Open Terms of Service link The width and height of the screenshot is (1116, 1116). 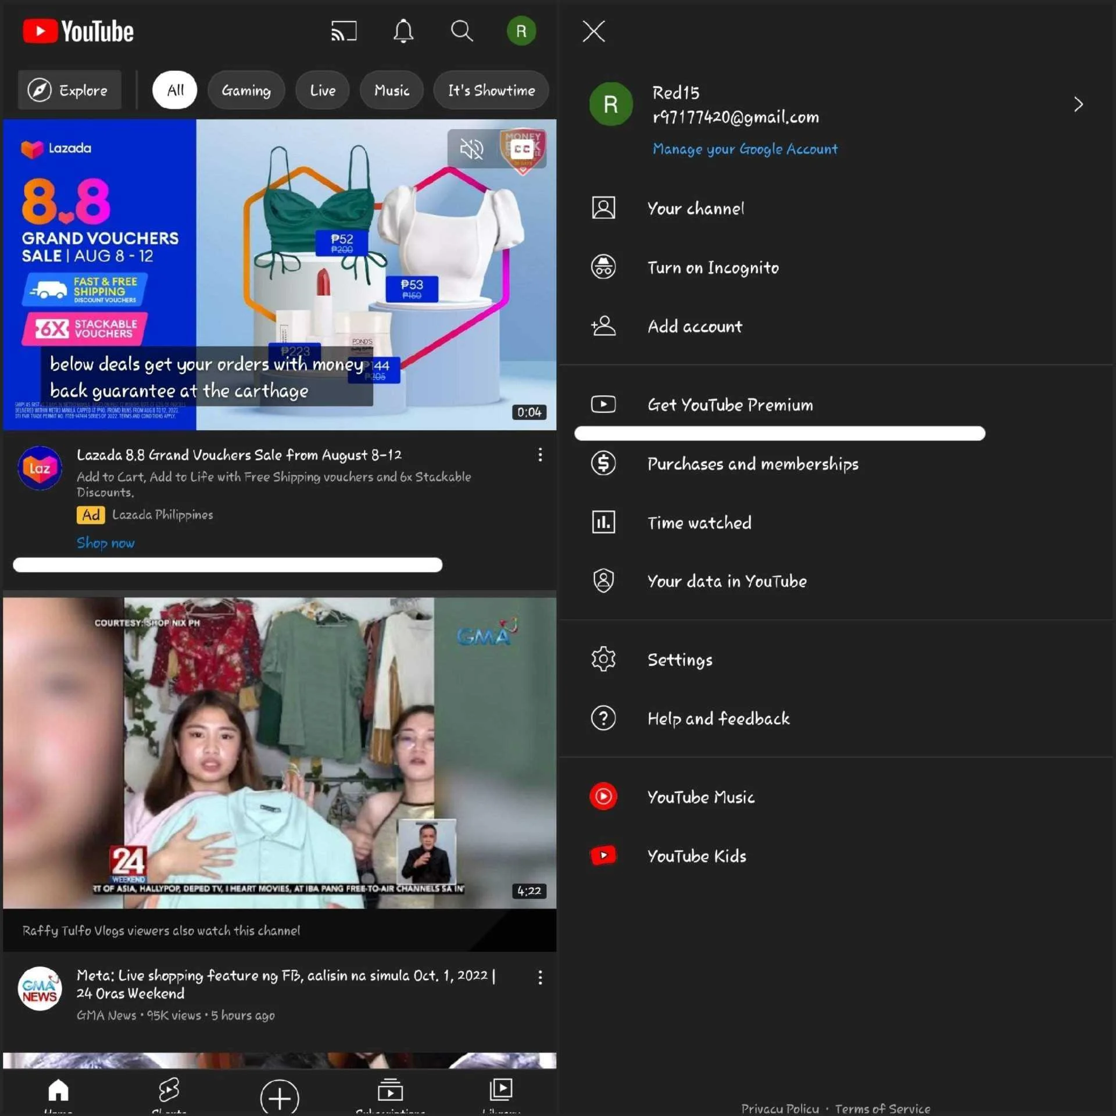coord(882,1108)
